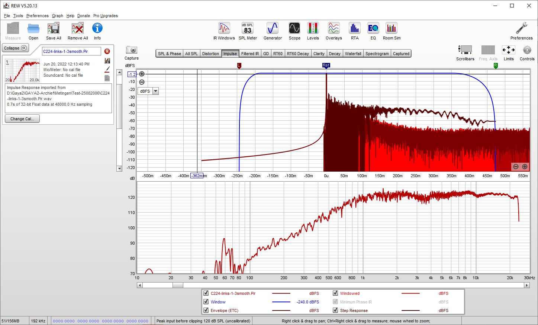Image resolution: width=538 pixels, height=325 pixels.
Task: Change trace colour via pen icon
Action: [x=107, y=69]
